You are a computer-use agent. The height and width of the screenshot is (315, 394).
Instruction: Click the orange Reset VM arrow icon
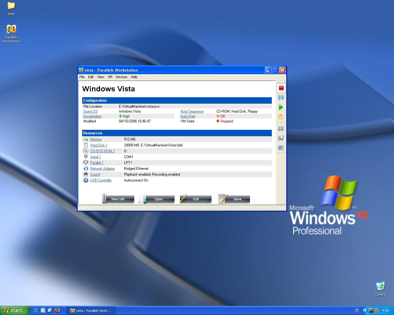[281, 117]
